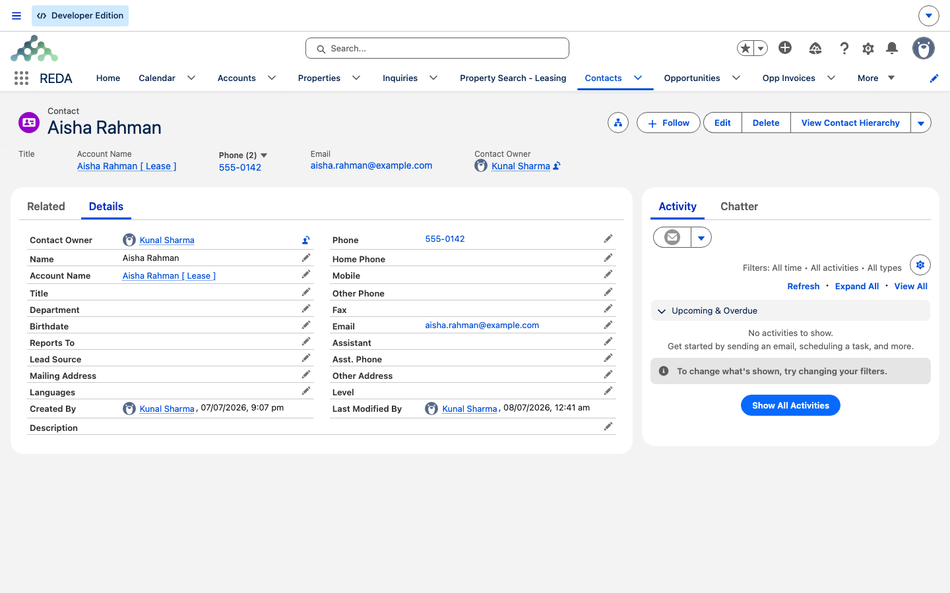This screenshot has width=950, height=593.
Task: Open the Favorites list dropdown arrow
Action: click(761, 48)
